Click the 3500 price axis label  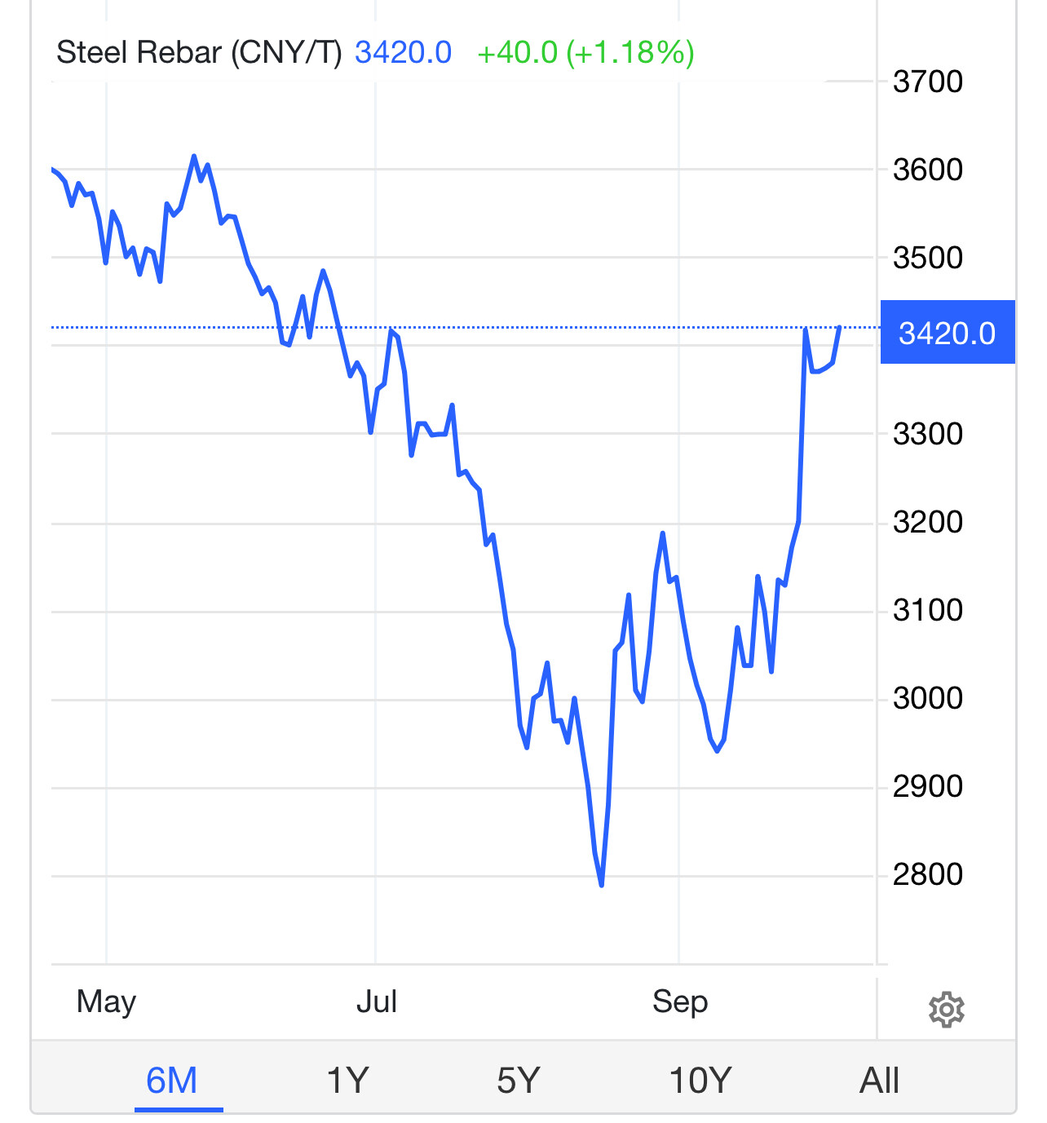[x=928, y=258]
